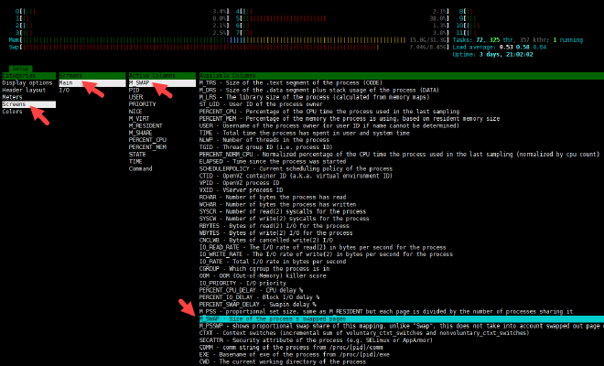Choose Command in the Active Columns list
604x366 pixels.
tap(141, 169)
